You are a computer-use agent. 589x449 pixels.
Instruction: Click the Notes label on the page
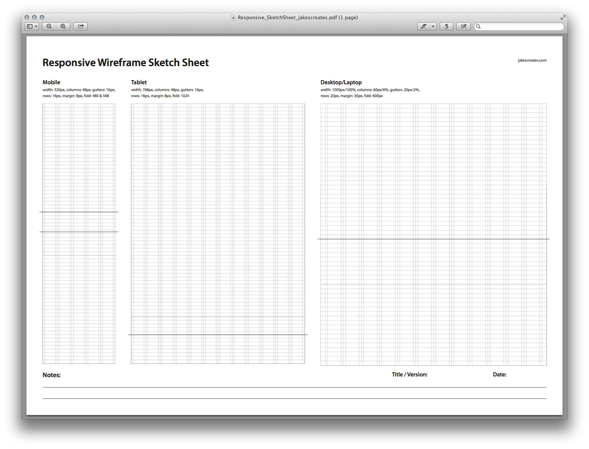click(x=51, y=375)
